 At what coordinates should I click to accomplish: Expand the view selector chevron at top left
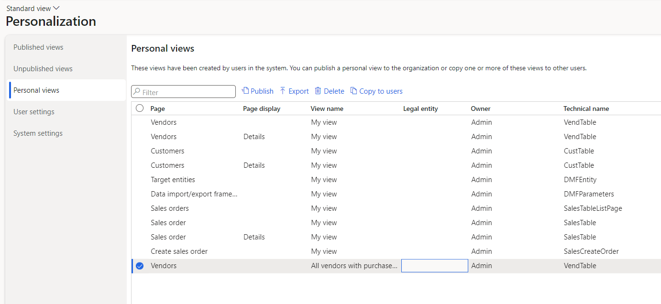(55, 8)
